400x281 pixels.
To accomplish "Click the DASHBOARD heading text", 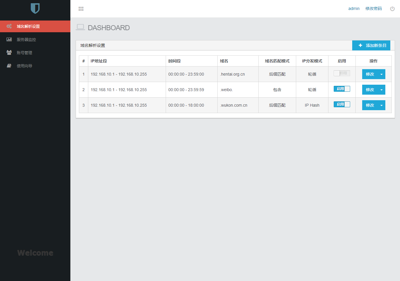I will tap(109, 28).
